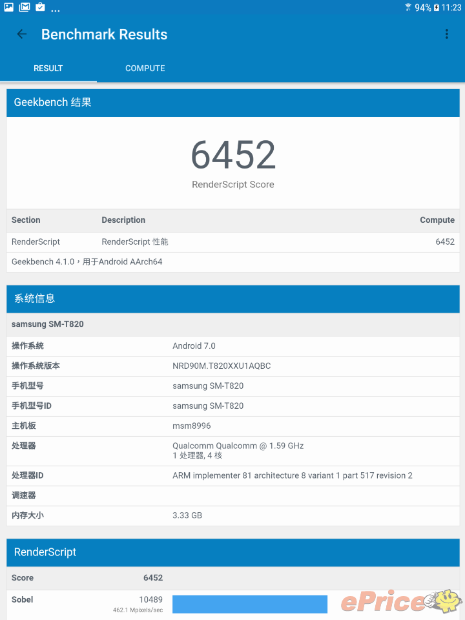The width and height of the screenshot is (465, 620).
Task: Tap the Geekbench 结果 header
Action: pos(233,103)
